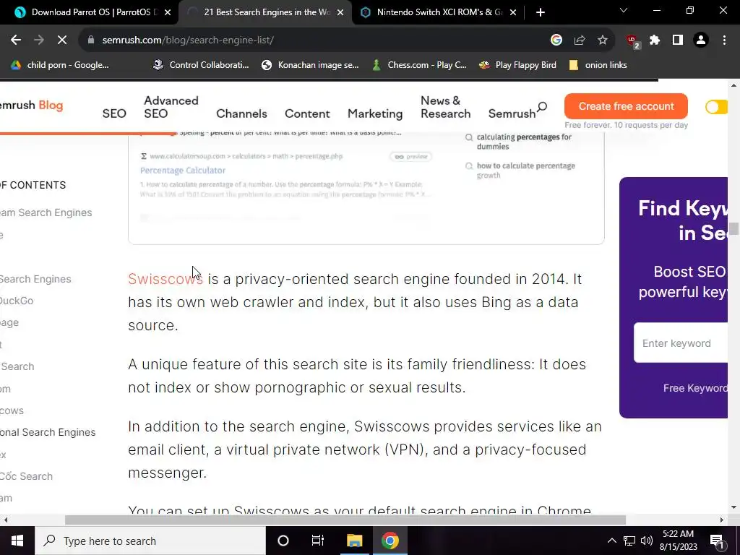Click the Free Keyword link in the purple panel
Screen dimensions: 740x555
695,388
